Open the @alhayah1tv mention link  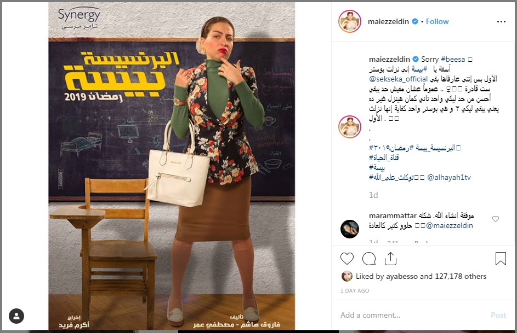(x=449, y=178)
